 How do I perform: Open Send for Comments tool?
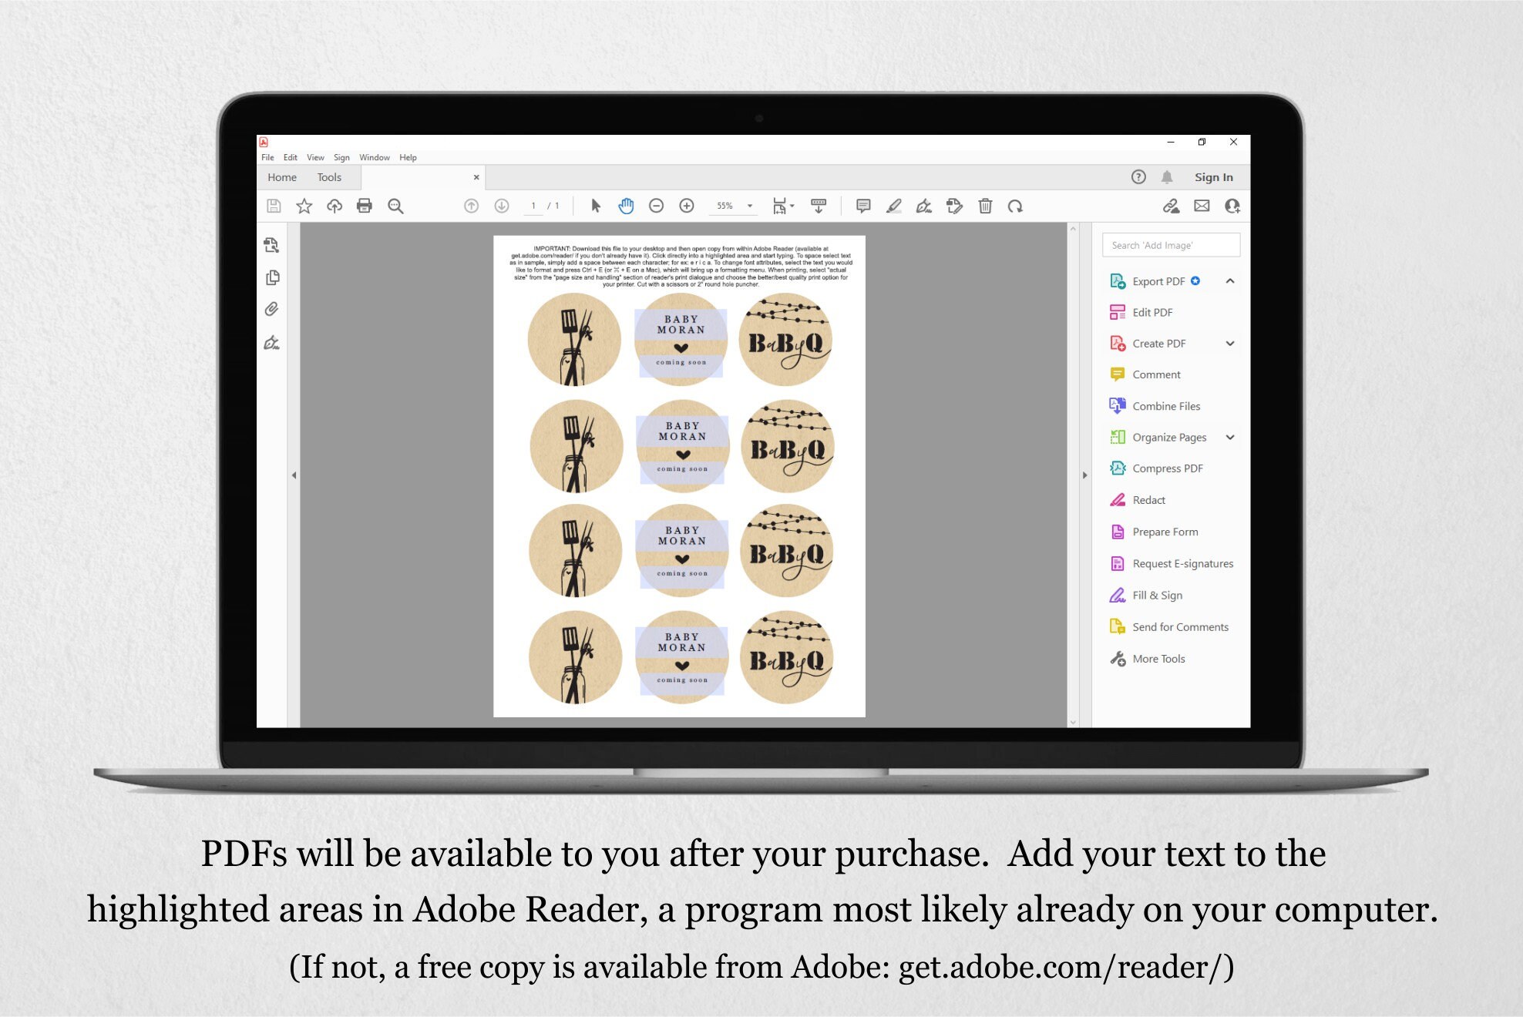[x=1169, y=627]
